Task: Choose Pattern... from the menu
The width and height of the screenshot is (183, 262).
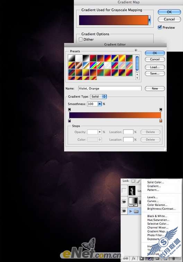Action: (x=153, y=190)
